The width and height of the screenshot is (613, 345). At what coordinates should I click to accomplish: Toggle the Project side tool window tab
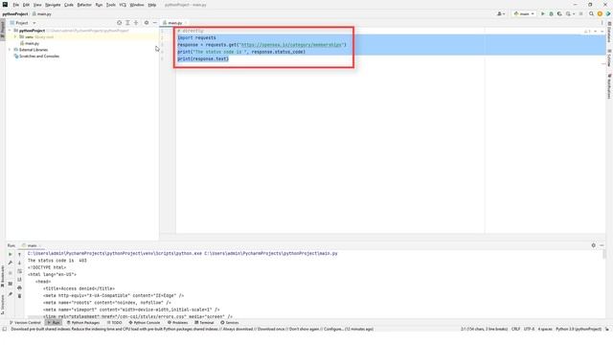(x=2, y=30)
